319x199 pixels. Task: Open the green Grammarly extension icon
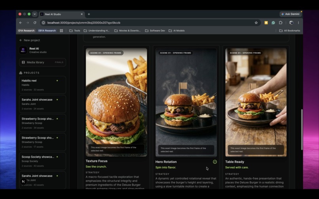pos(273,23)
